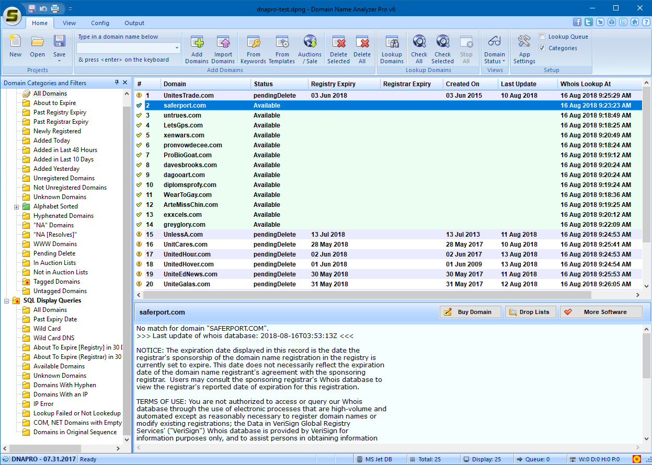Collapse the SQL Display Queries node
The height and width of the screenshot is (465, 652).
[7, 300]
